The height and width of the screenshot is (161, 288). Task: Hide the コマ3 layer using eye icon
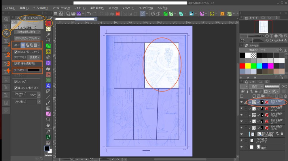(242, 115)
